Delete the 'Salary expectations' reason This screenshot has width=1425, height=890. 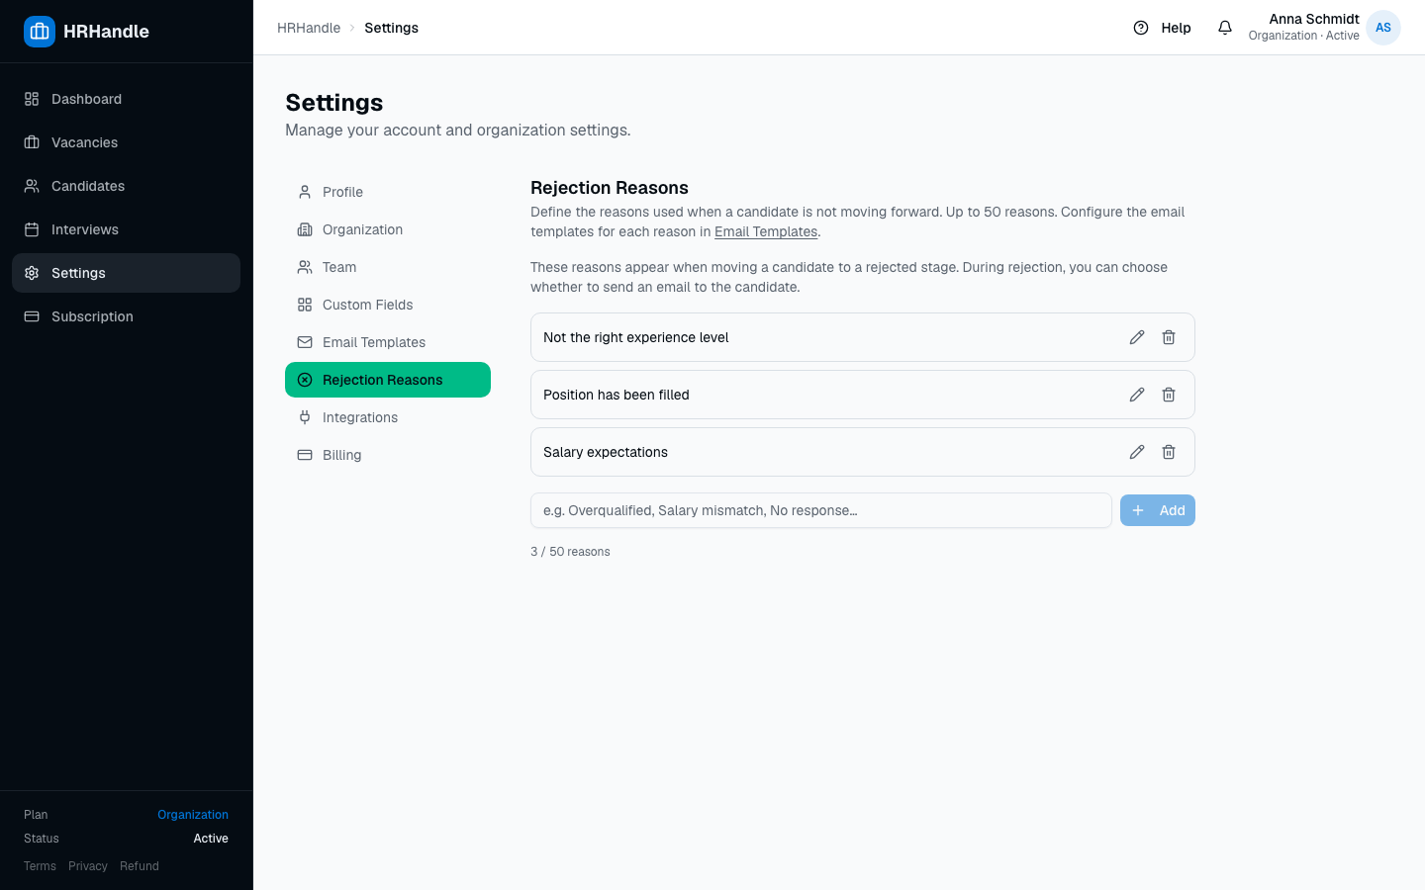(1169, 452)
